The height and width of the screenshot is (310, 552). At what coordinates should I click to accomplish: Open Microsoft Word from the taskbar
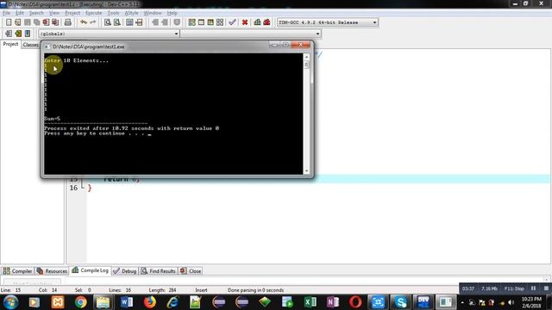(x=127, y=302)
